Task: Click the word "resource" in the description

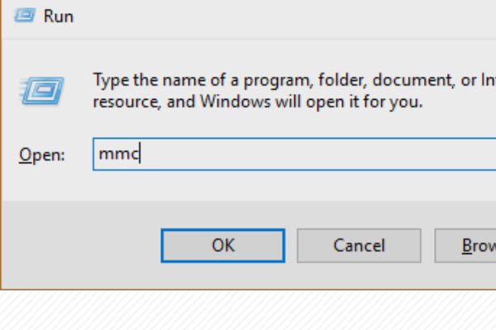Action: (126, 102)
